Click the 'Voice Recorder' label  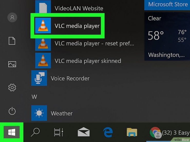click(x=70, y=78)
